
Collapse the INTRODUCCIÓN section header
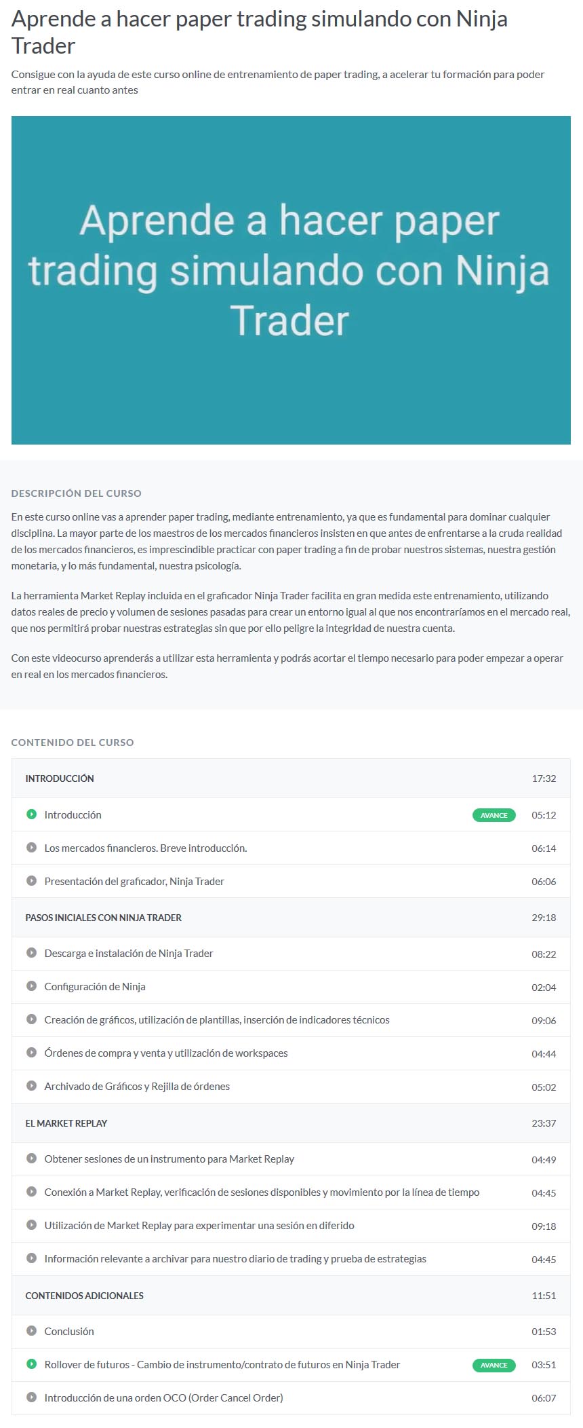[x=291, y=778]
